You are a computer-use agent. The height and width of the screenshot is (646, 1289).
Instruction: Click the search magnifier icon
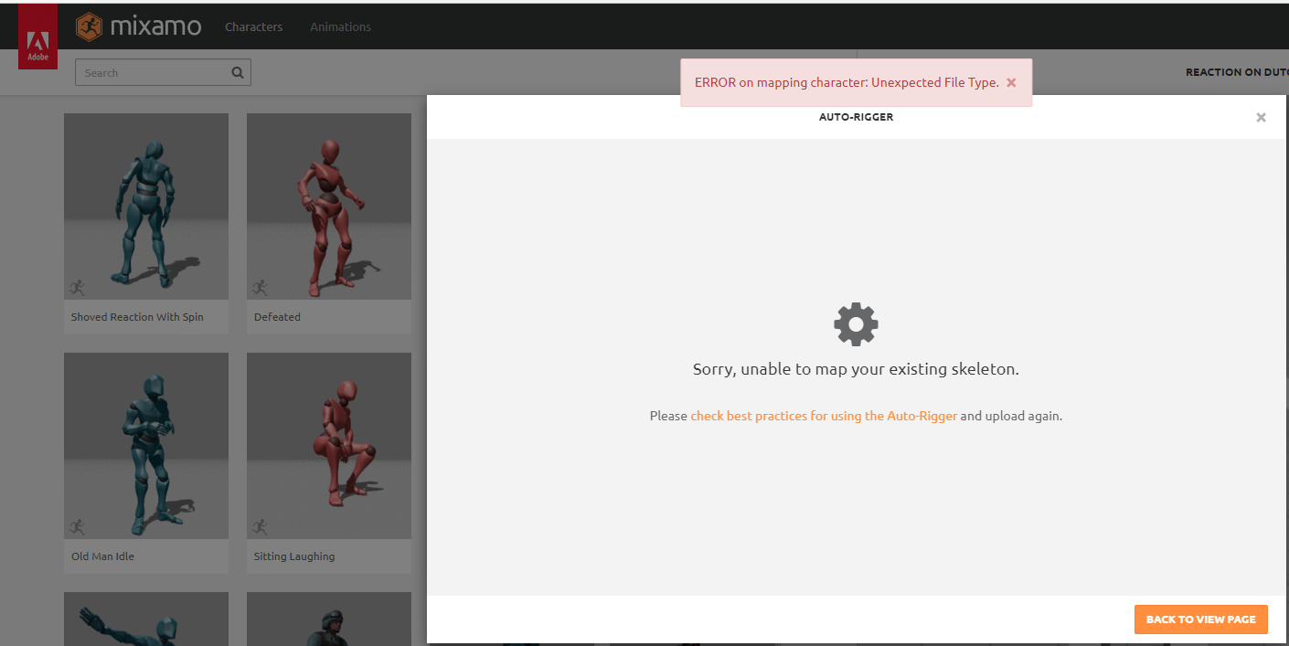tap(238, 73)
